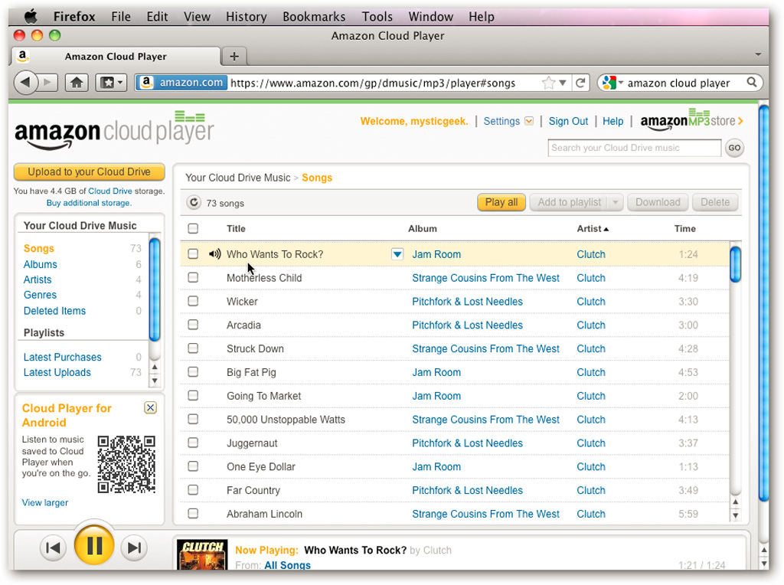The width and height of the screenshot is (784, 585).
Task: Check the box for Arcadia
Action: click(193, 325)
